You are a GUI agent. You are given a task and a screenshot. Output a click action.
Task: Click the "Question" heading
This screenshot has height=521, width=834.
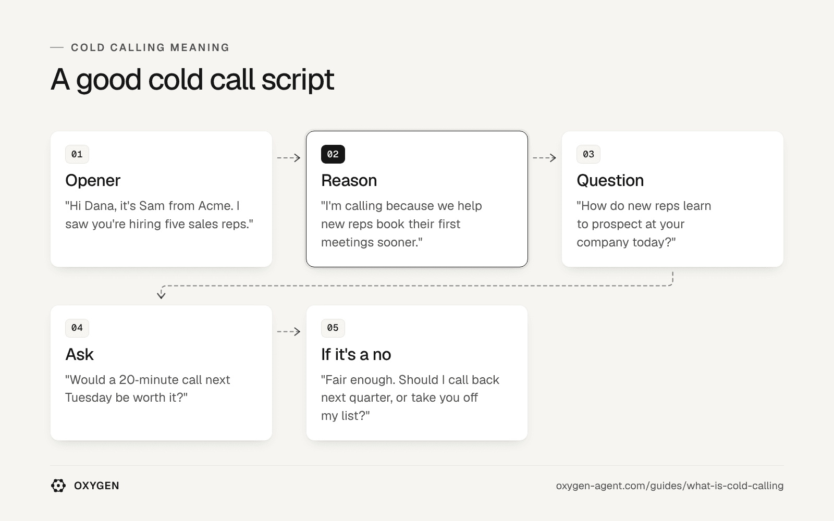(x=610, y=181)
